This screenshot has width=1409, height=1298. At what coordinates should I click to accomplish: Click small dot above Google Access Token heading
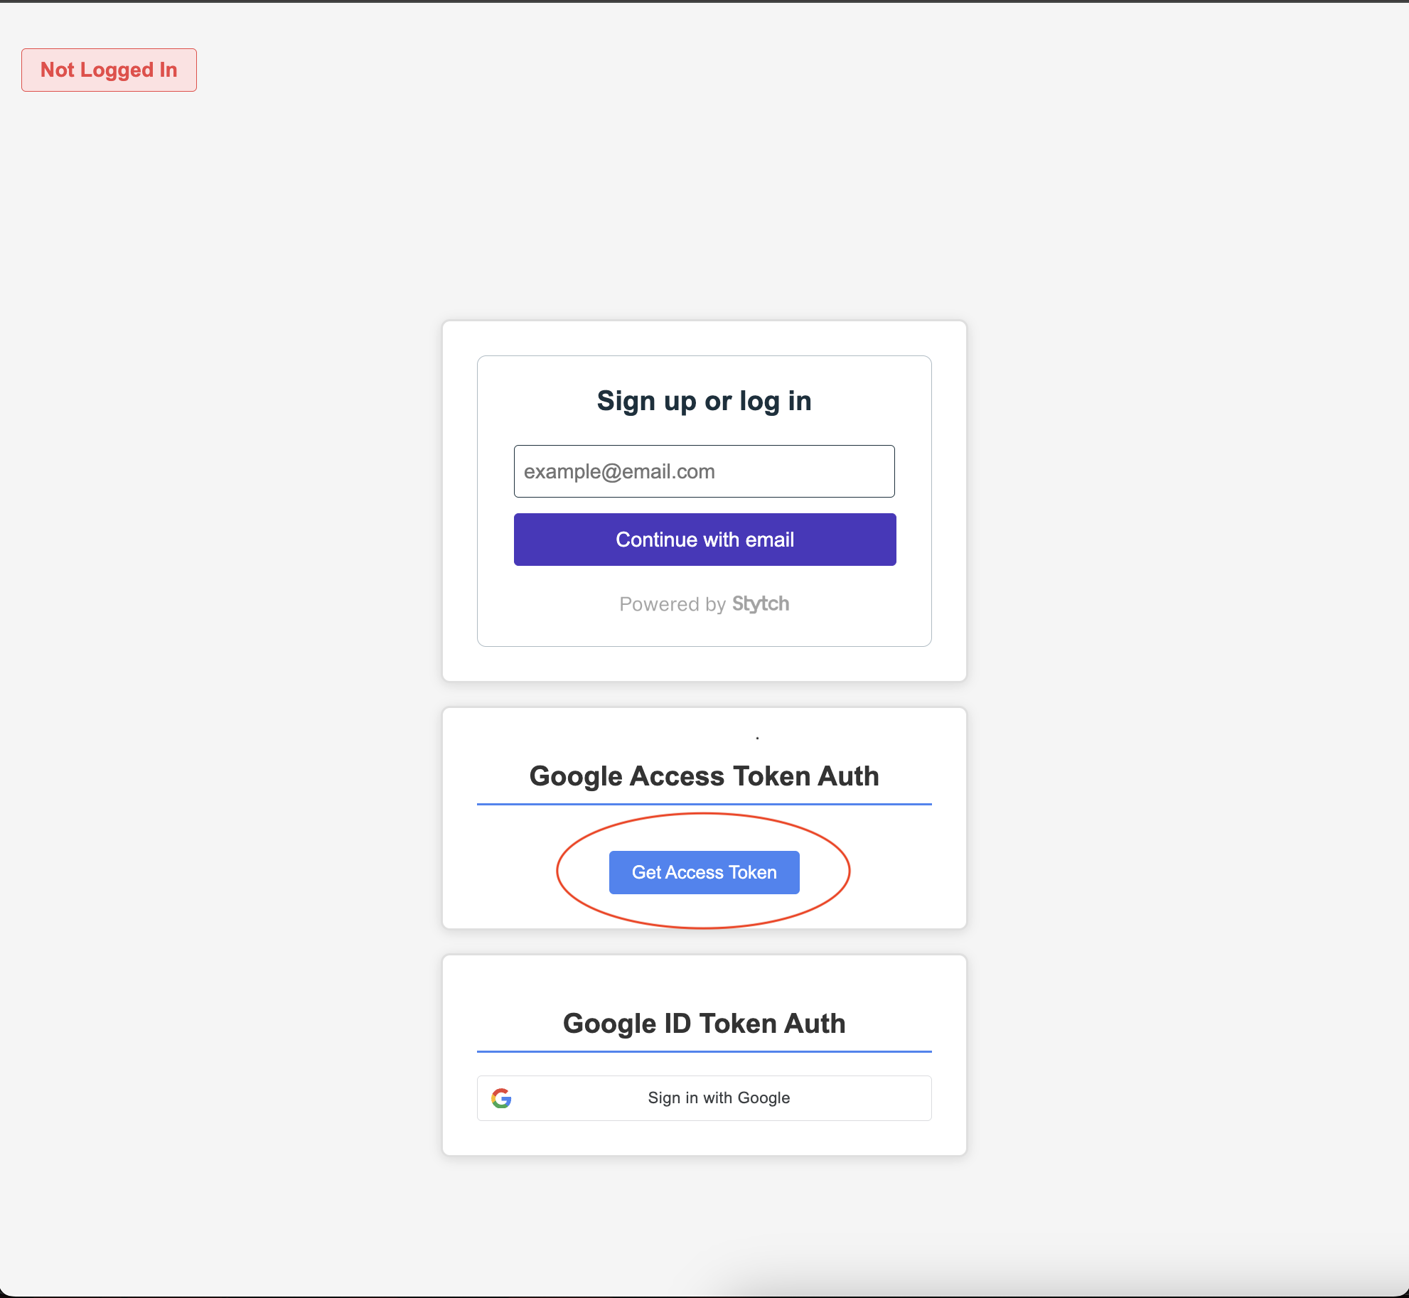[x=757, y=738]
